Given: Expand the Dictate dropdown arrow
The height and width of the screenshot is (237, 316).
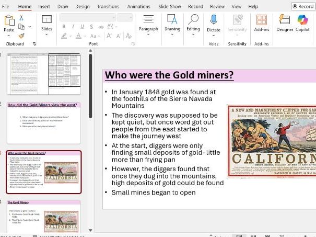Looking at the screenshot, I should click(x=214, y=36).
